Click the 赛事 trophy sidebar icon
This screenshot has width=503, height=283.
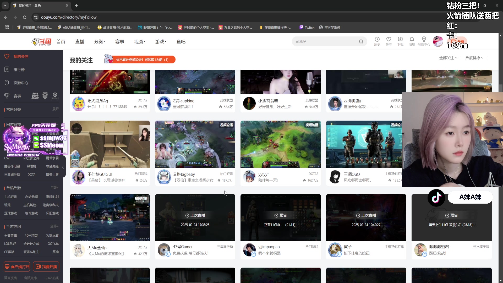(x=7, y=96)
